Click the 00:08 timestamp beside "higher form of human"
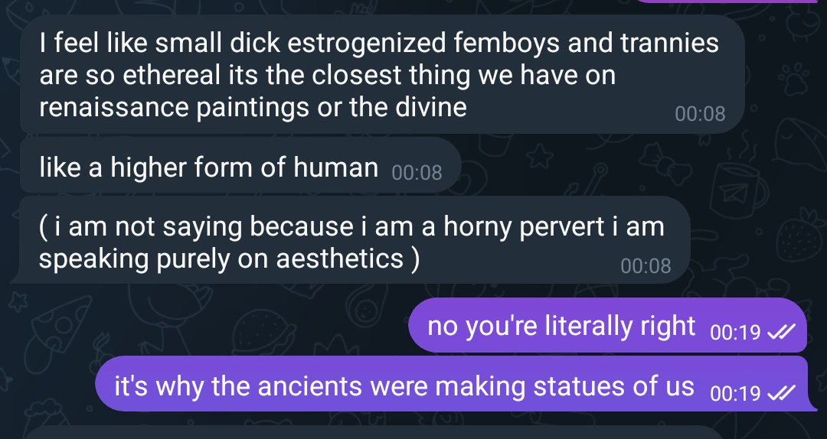 pos(417,173)
